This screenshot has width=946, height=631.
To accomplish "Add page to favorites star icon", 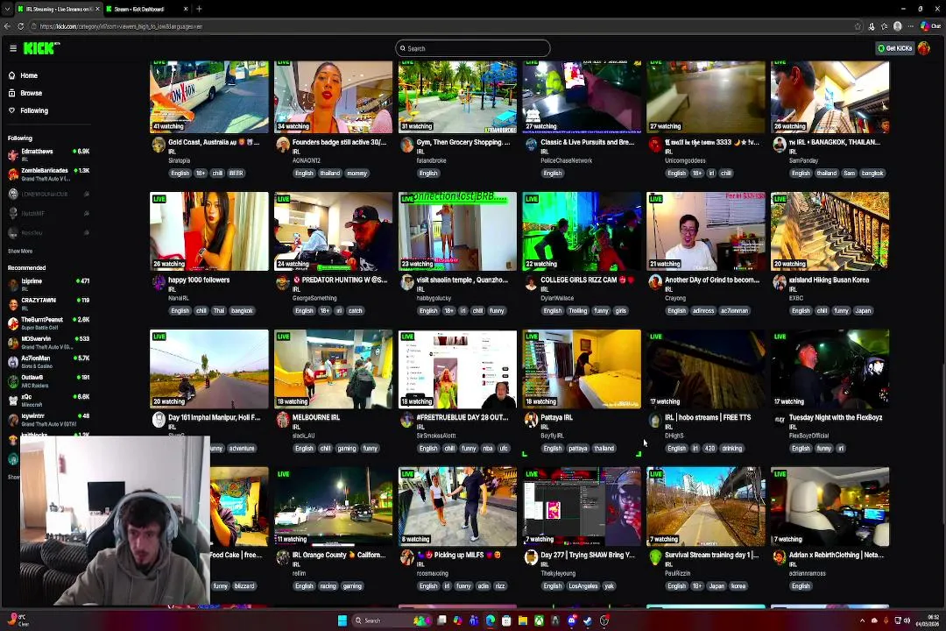I will 858,26.
